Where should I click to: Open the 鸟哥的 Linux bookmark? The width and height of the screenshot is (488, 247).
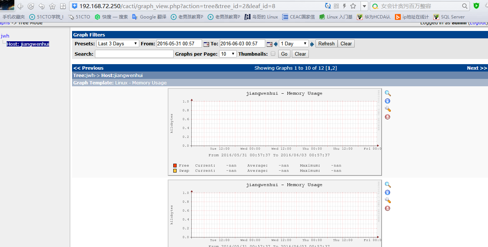262,17
